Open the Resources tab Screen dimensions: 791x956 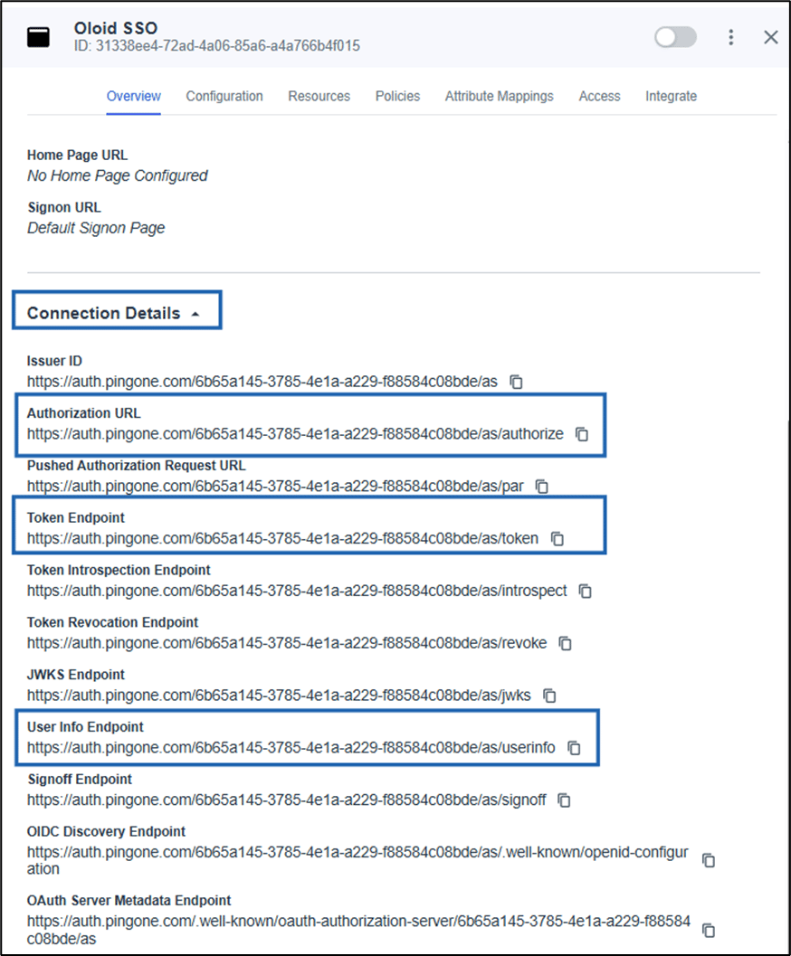coord(319,97)
